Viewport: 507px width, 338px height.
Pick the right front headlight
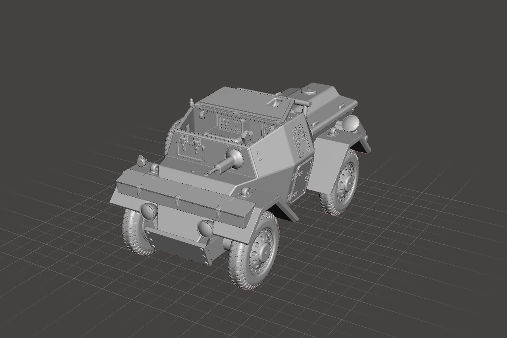[205, 228]
